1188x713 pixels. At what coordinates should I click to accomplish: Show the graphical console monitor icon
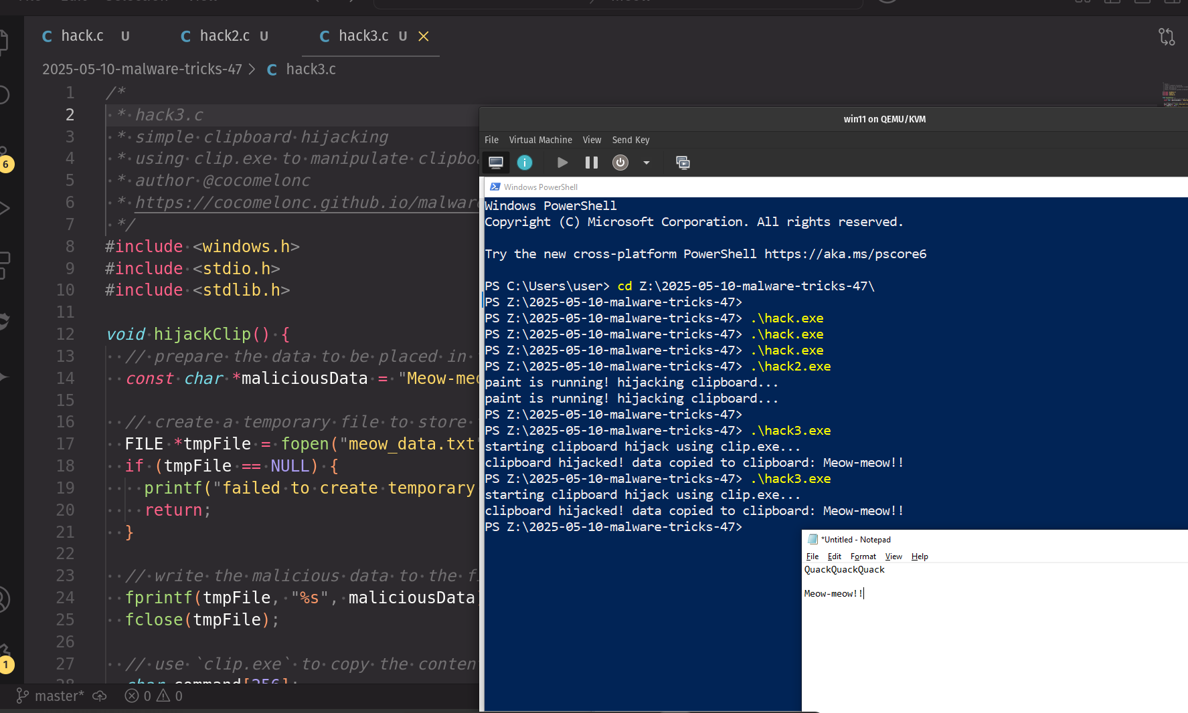[x=496, y=163]
